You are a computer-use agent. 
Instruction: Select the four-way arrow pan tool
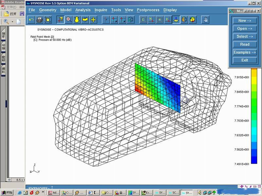pos(93,20)
